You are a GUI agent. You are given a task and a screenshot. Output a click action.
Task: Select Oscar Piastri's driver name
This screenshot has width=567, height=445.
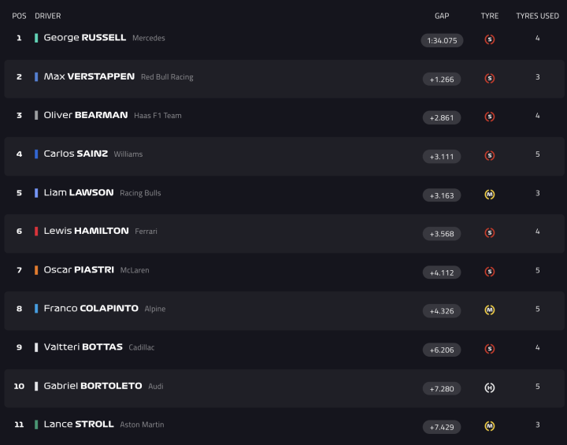pos(79,270)
